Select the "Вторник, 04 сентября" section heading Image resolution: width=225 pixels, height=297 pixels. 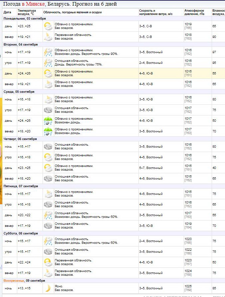tap(21, 45)
